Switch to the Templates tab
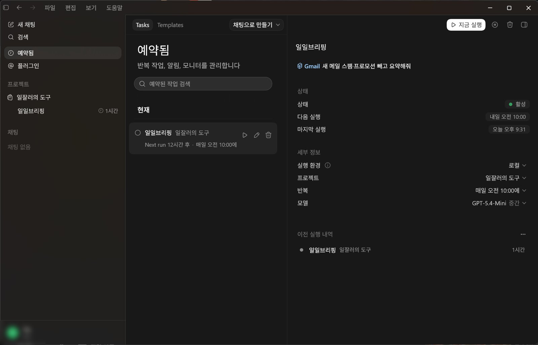538x345 pixels. coord(170,25)
